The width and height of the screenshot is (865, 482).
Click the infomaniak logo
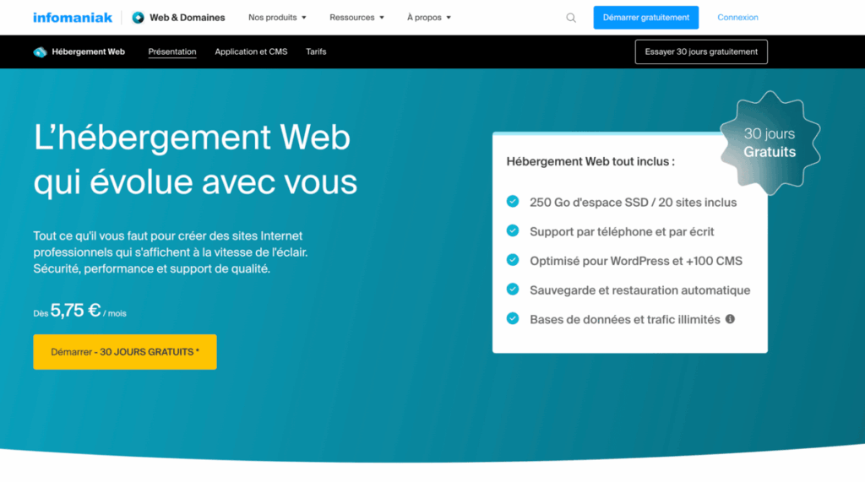click(73, 18)
